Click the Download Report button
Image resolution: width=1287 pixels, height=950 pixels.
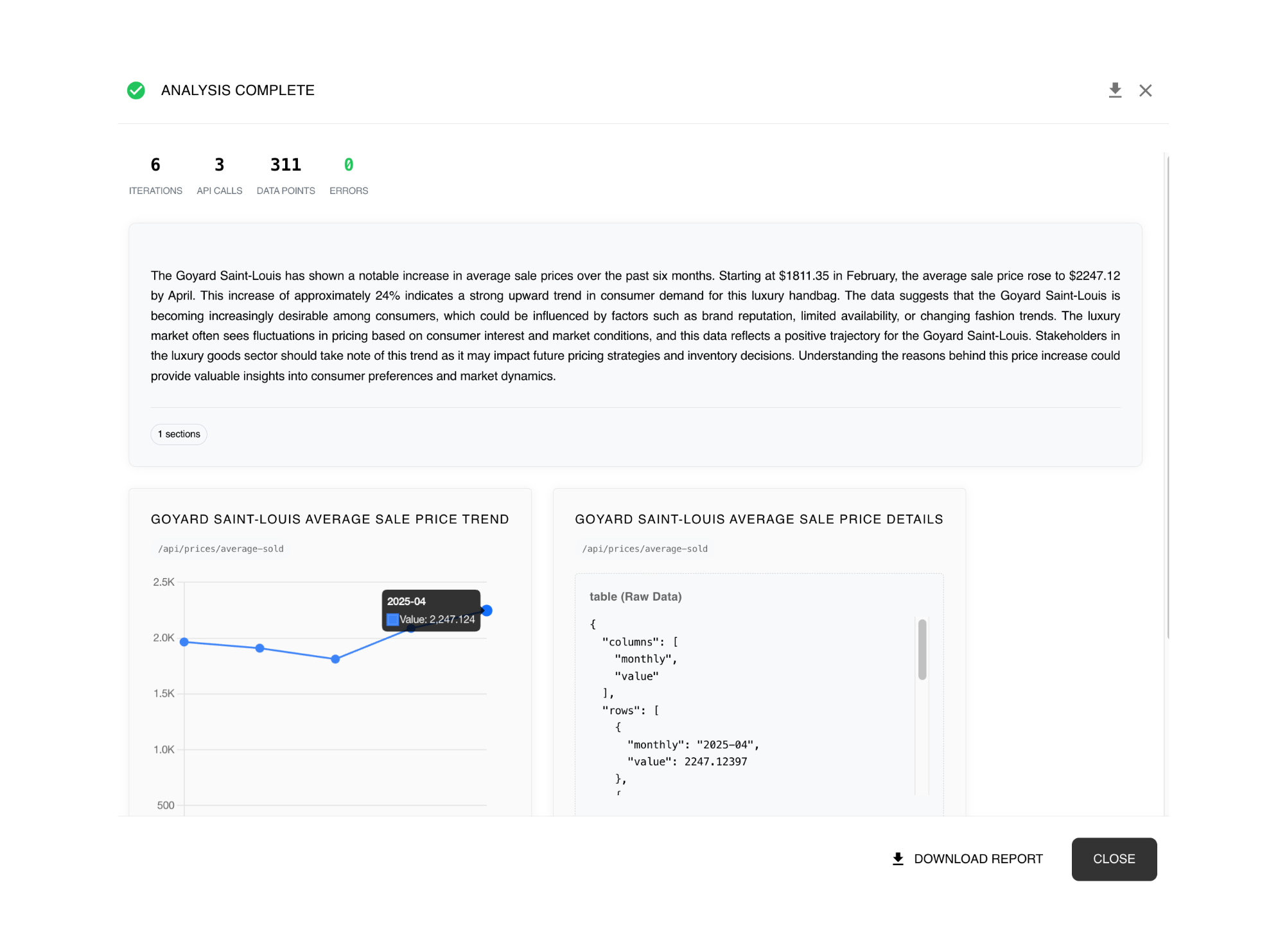click(x=967, y=859)
